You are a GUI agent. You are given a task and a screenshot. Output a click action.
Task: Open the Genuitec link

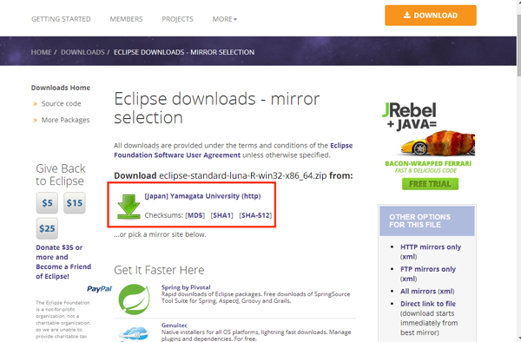175,325
